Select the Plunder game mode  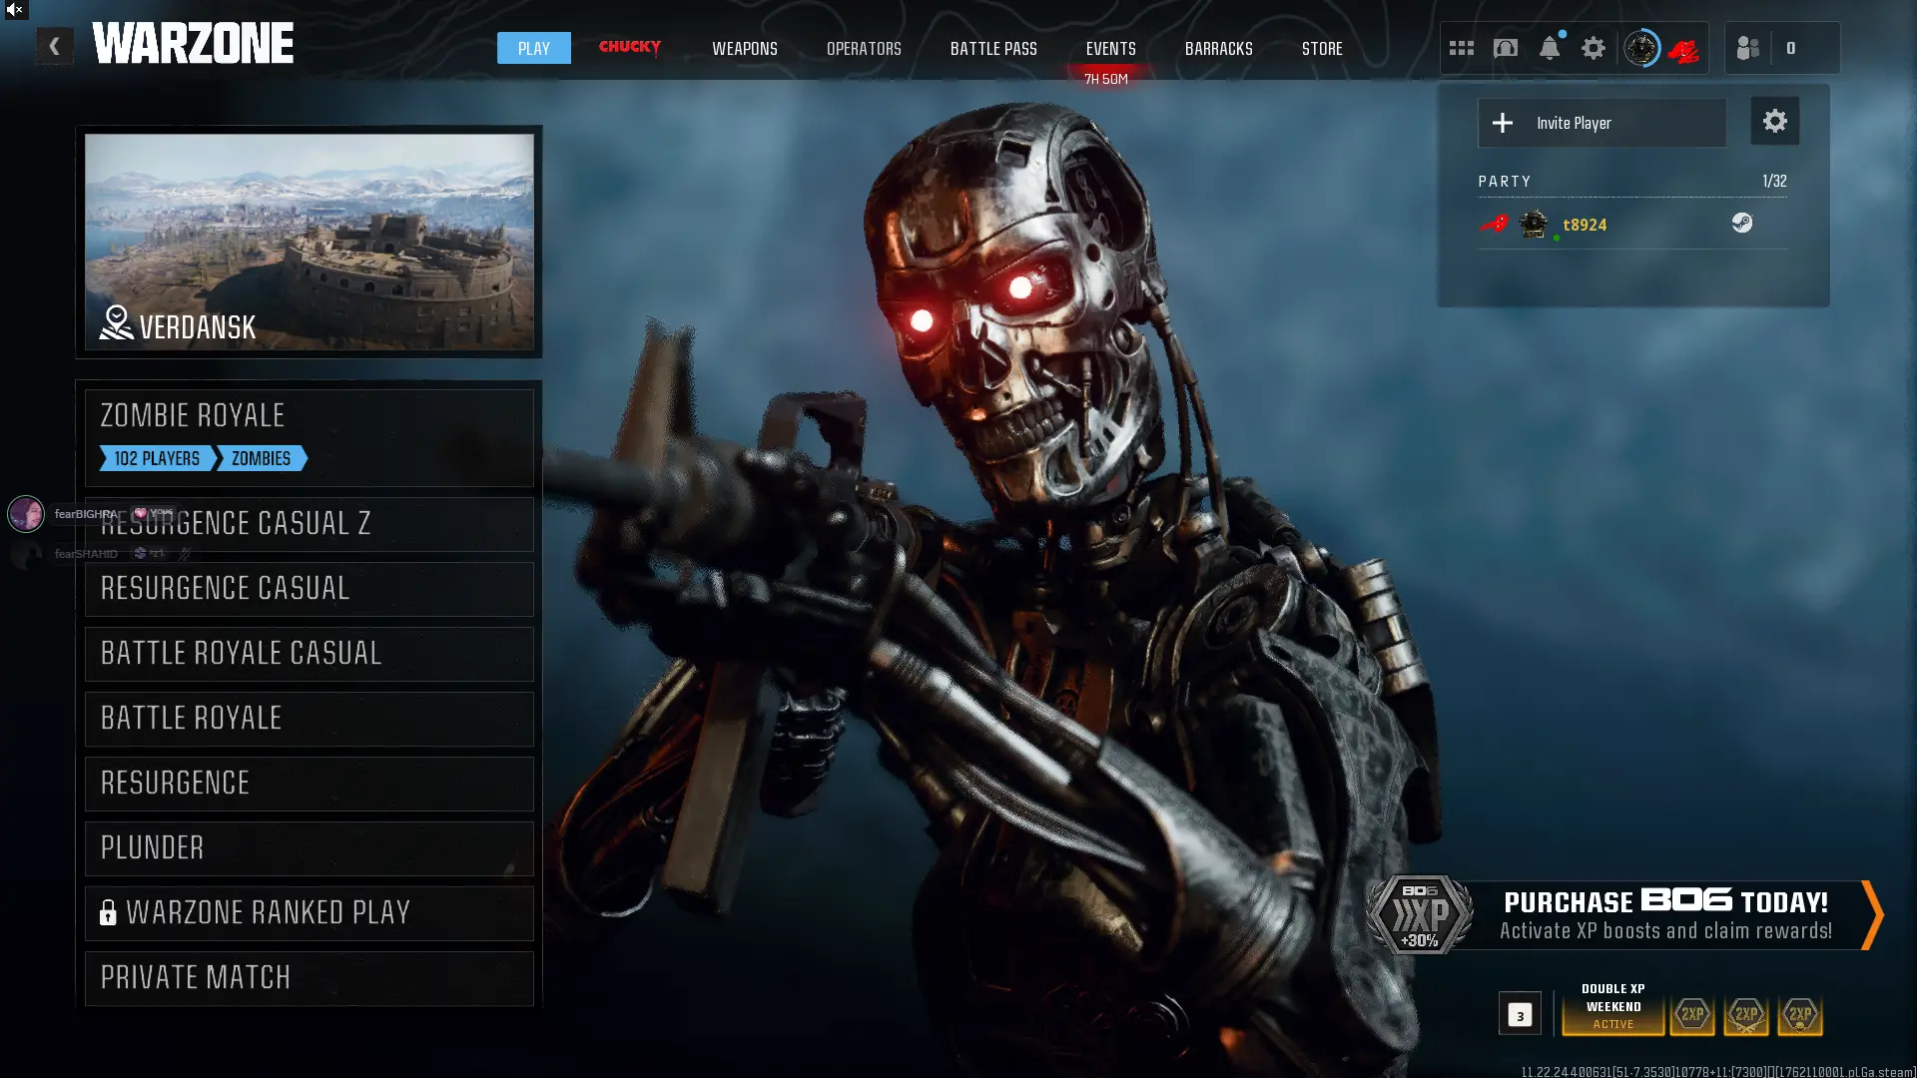pyautogui.click(x=309, y=848)
